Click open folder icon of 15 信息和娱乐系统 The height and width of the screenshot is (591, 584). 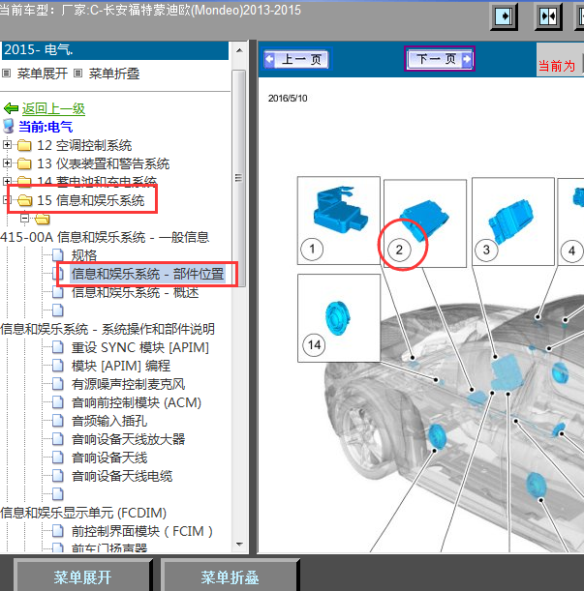tap(25, 200)
